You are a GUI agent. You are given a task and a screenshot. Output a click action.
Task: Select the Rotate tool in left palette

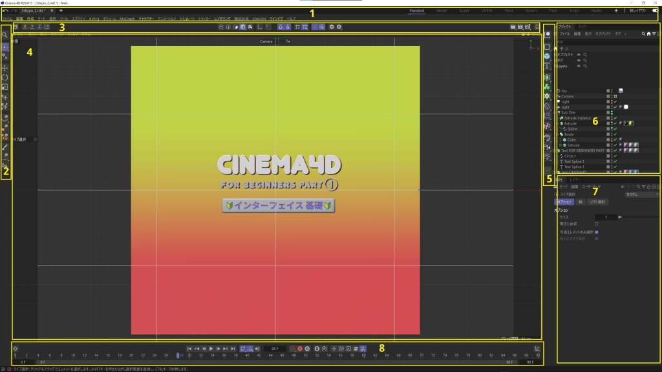[5, 77]
